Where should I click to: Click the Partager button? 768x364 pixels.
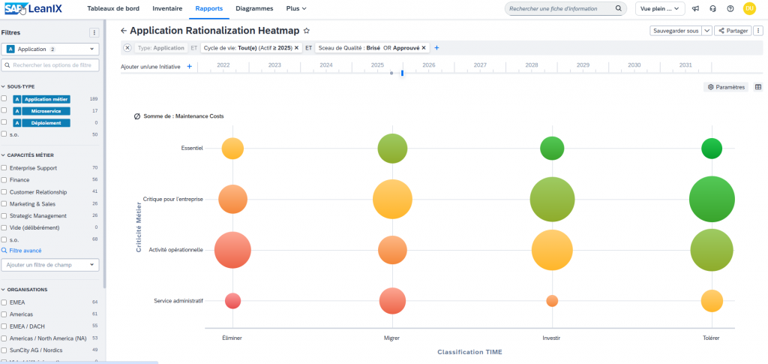pyautogui.click(x=733, y=31)
